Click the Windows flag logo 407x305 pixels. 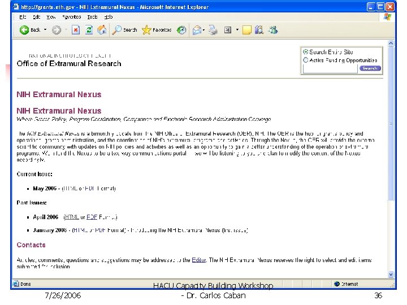(x=387, y=17)
